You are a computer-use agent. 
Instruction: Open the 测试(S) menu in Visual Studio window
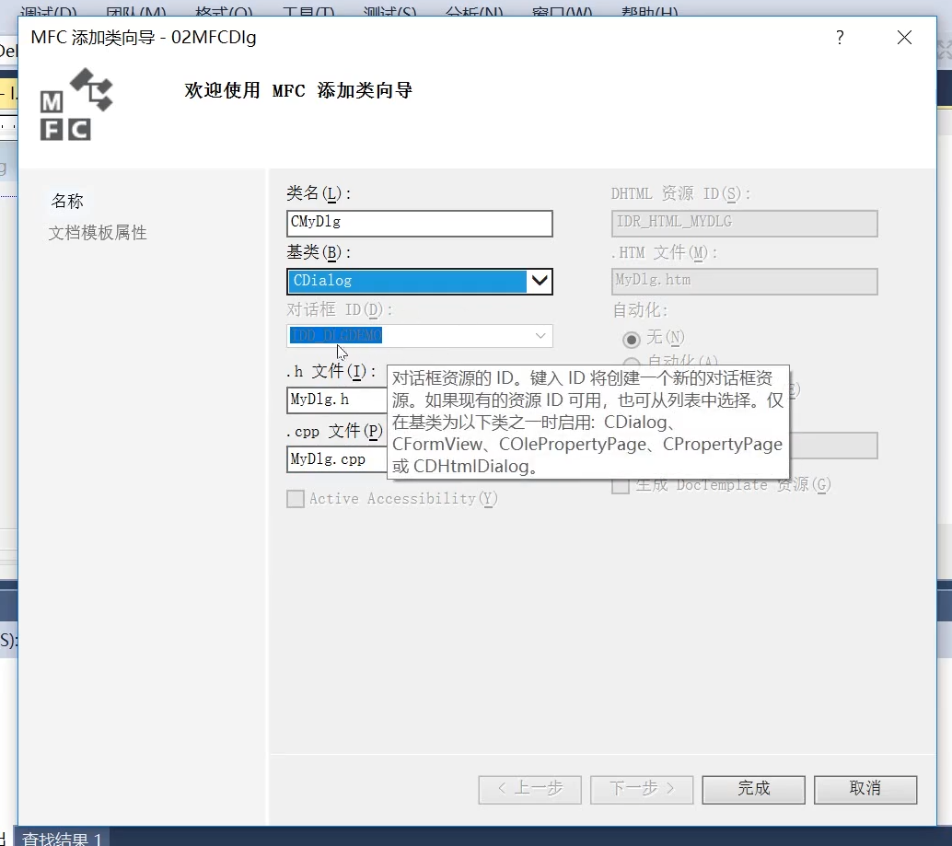coord(389,12)
